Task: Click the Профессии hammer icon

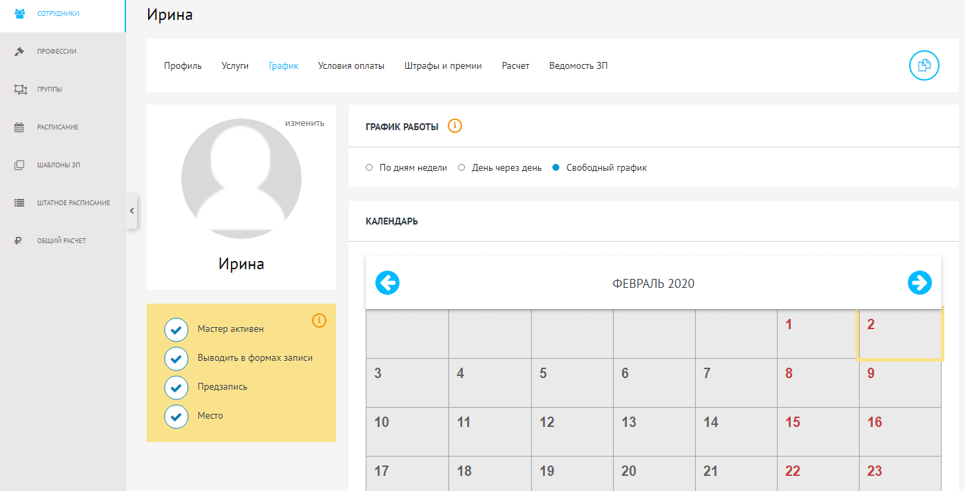Action: [x=19, y=51]
